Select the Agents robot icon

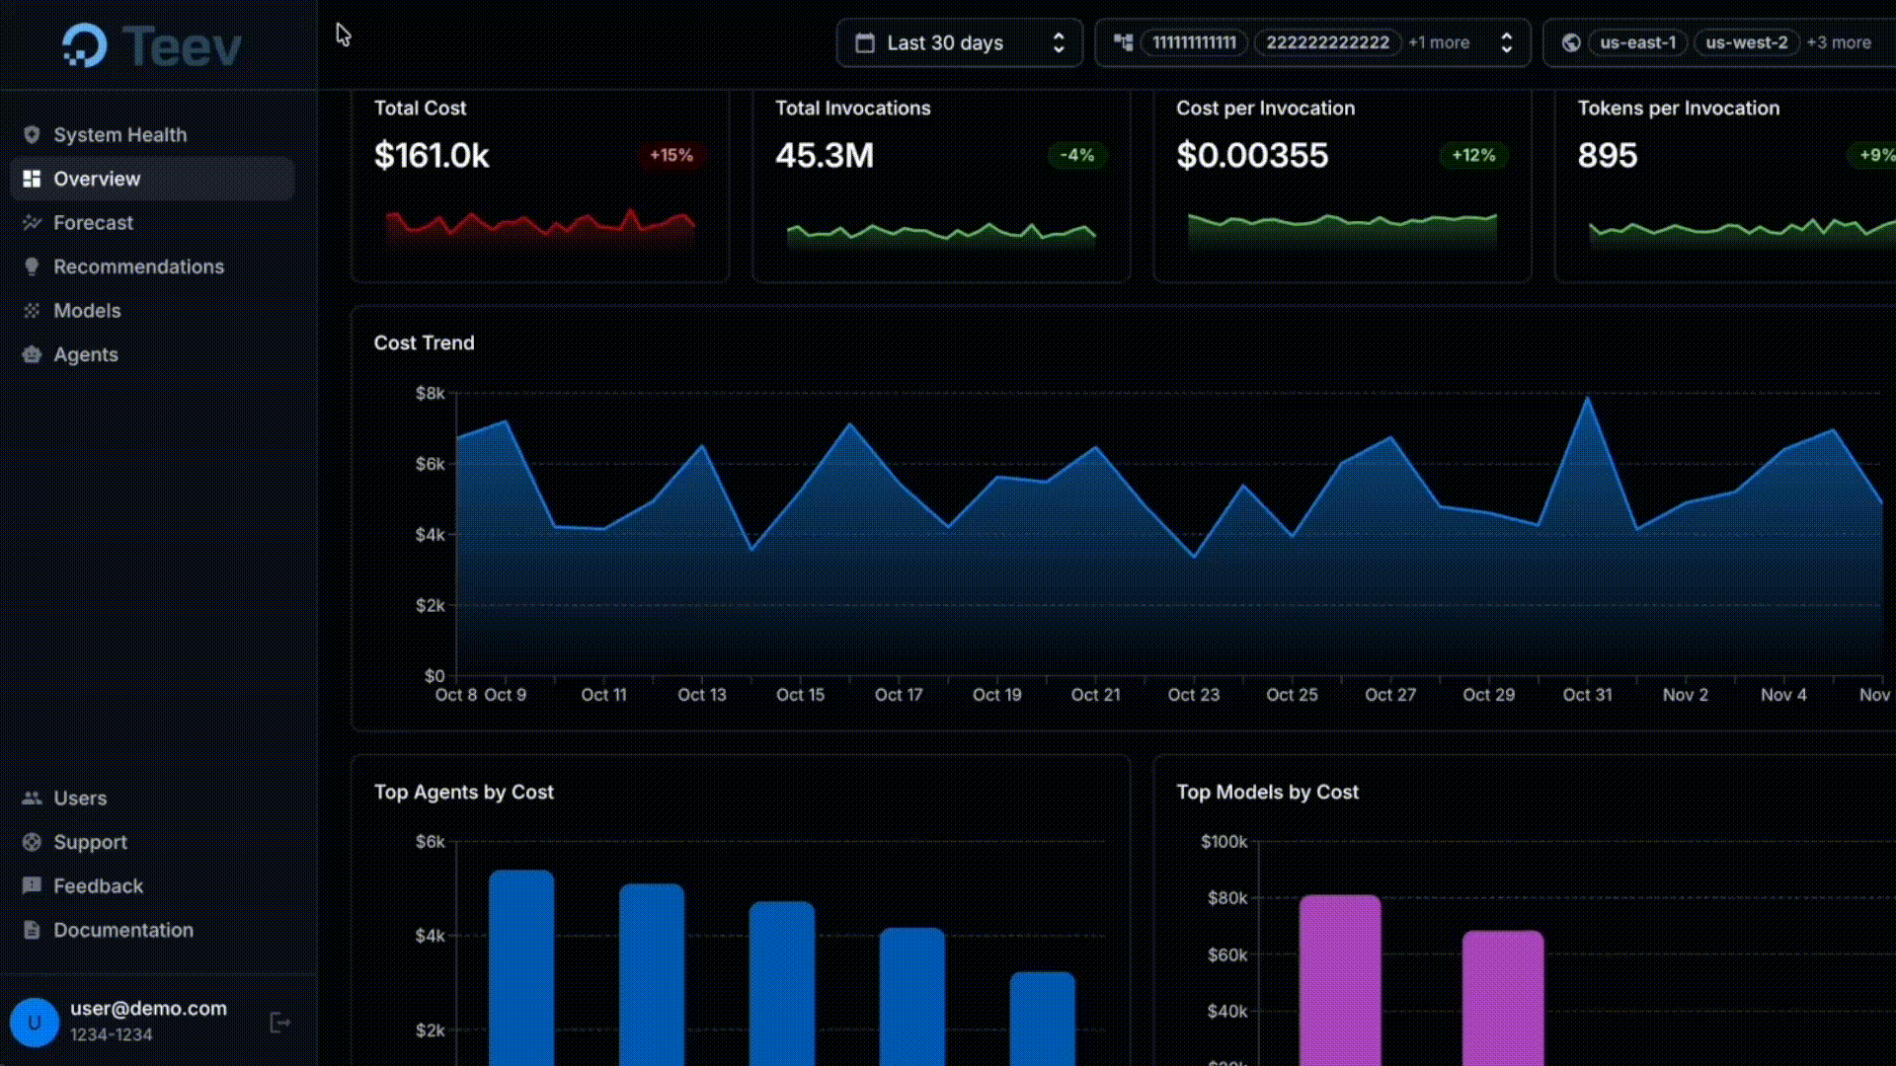pyautogui.click(x=33, y=354)
